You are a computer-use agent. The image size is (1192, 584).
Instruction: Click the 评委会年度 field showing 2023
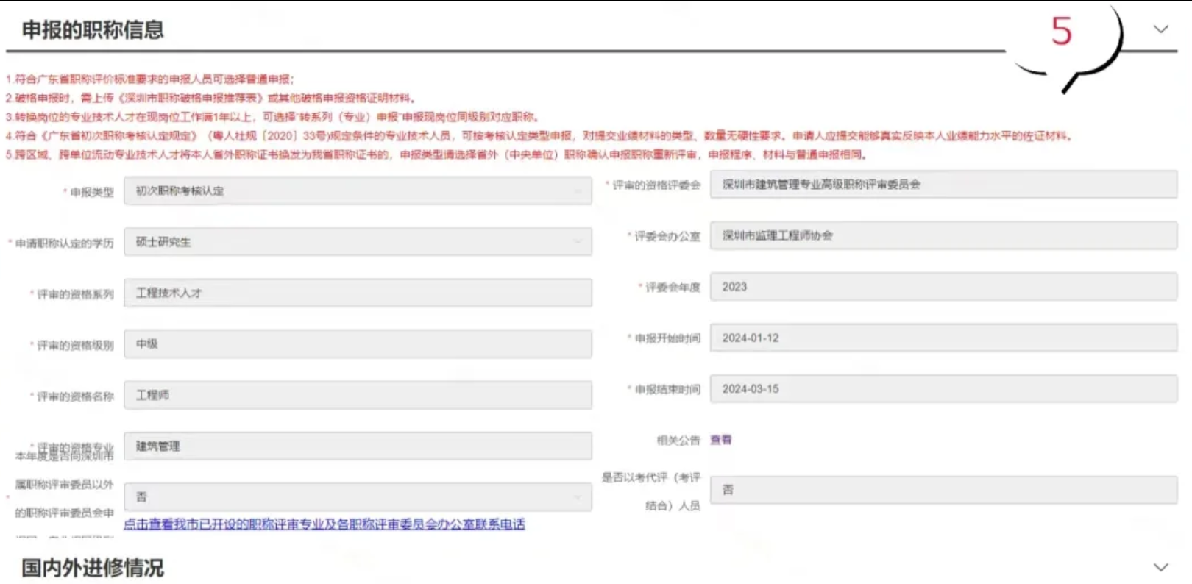click(x=943, y=287)
